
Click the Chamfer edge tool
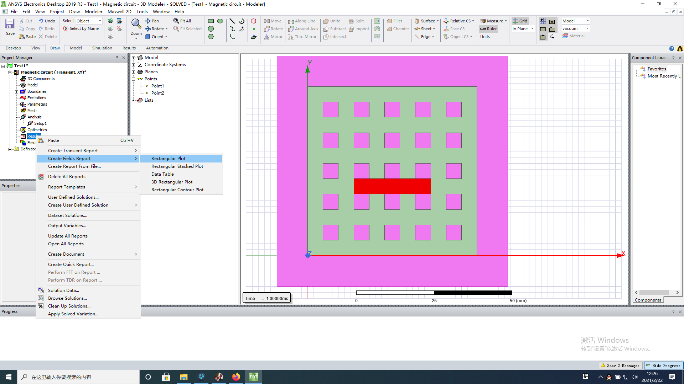pyautogui.click(x=398, y=29)
